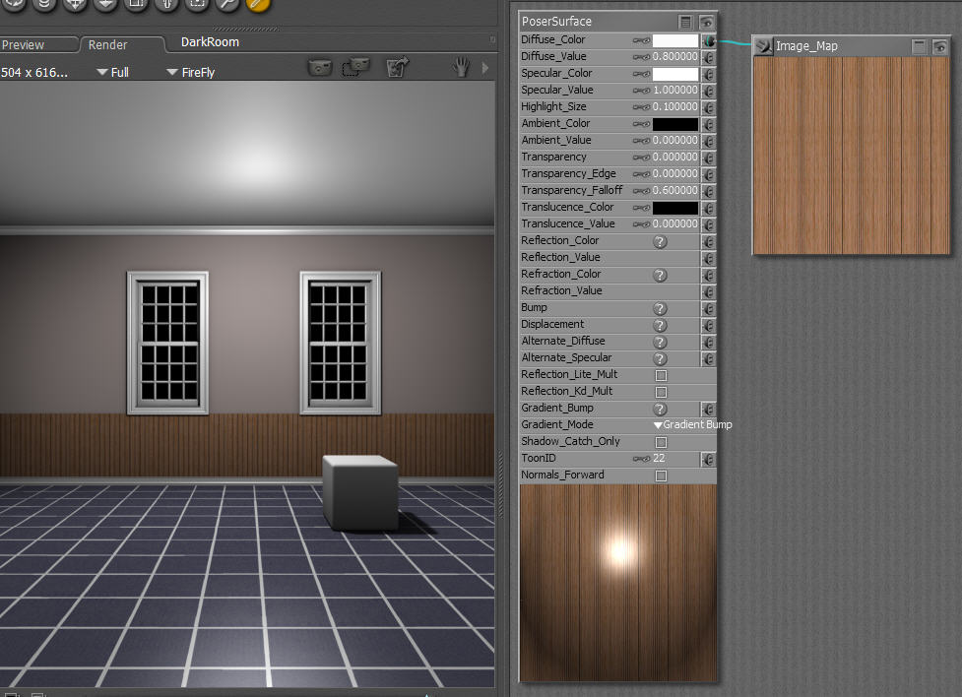Select the Render tab
Image resolution: width=962 pixels, height=697 pixels.
coord(107,45)
